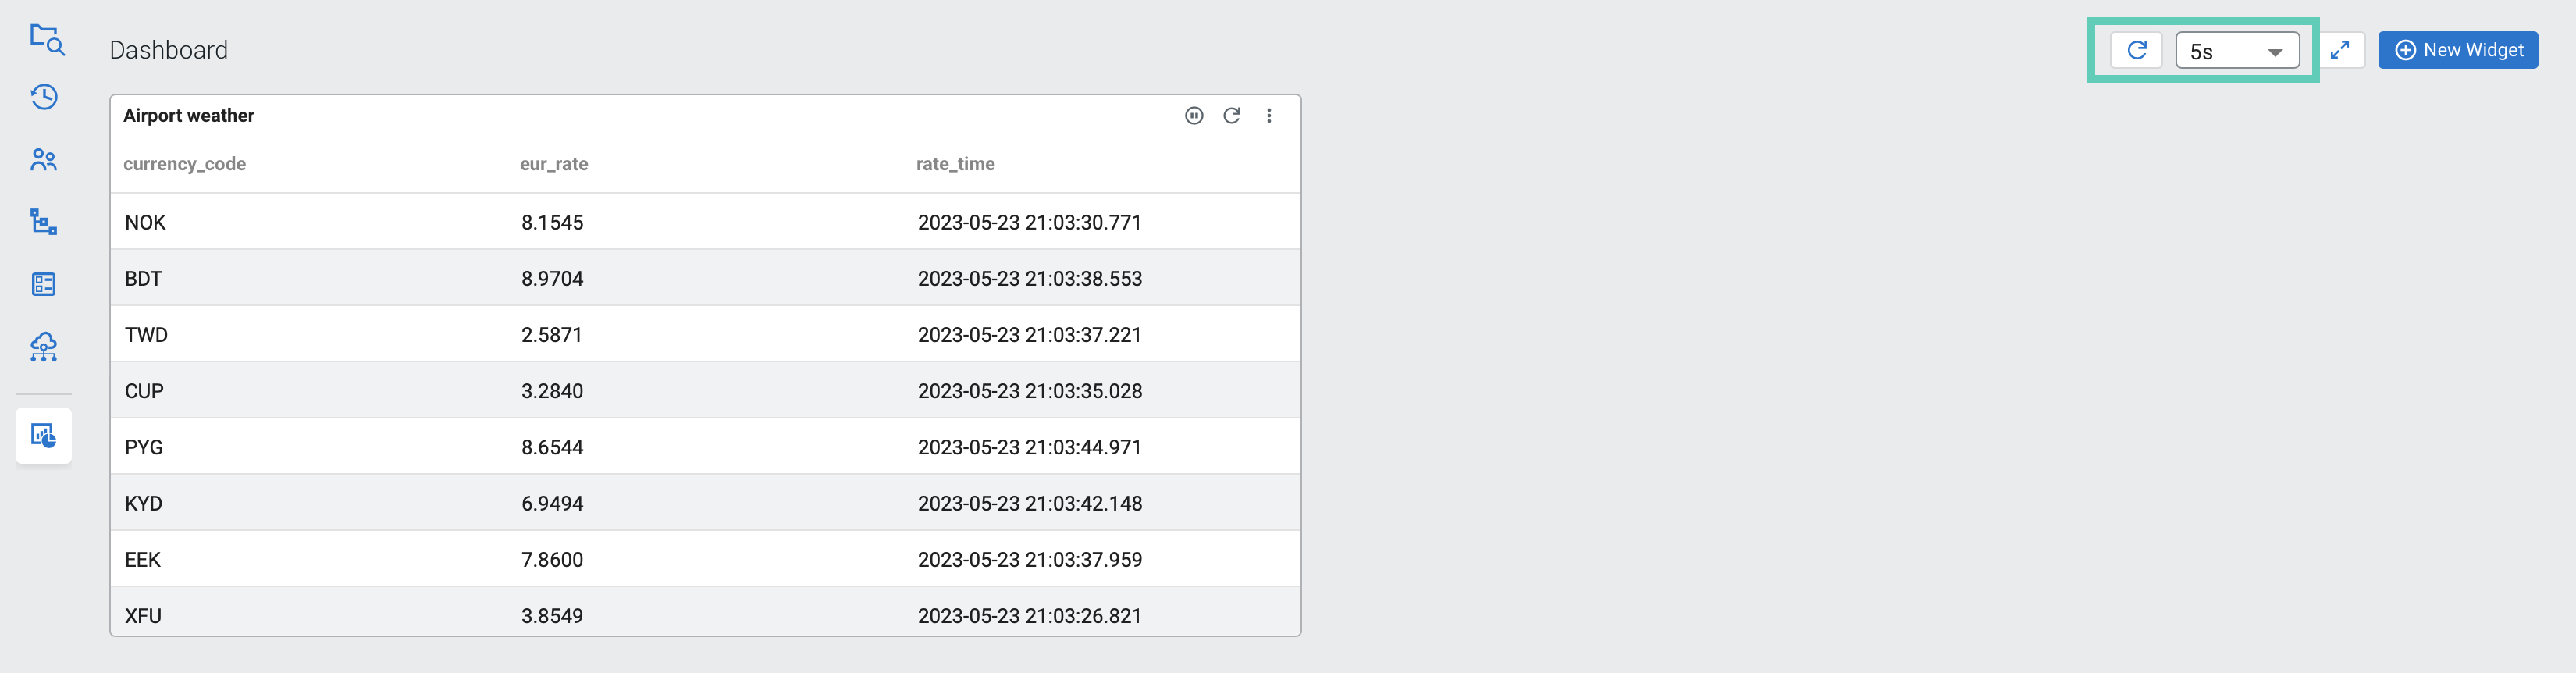
Task: Toggle fullscreen with the expand arrows icon
Action: (x=2339, y=50)
